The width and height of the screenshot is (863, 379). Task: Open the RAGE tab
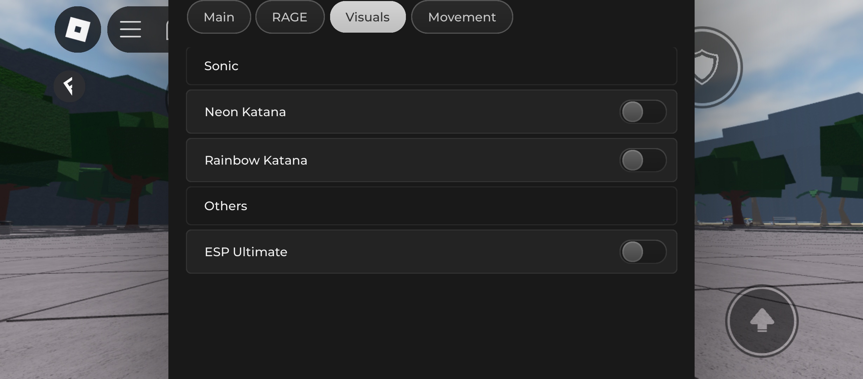(x=290, y=17)
